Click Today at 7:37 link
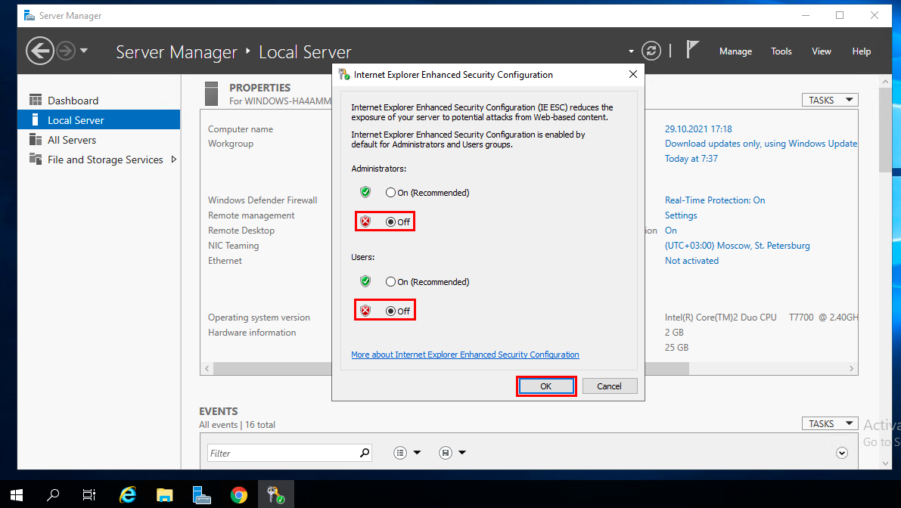Screen dimensions: 901x508 tap(691, 159)
